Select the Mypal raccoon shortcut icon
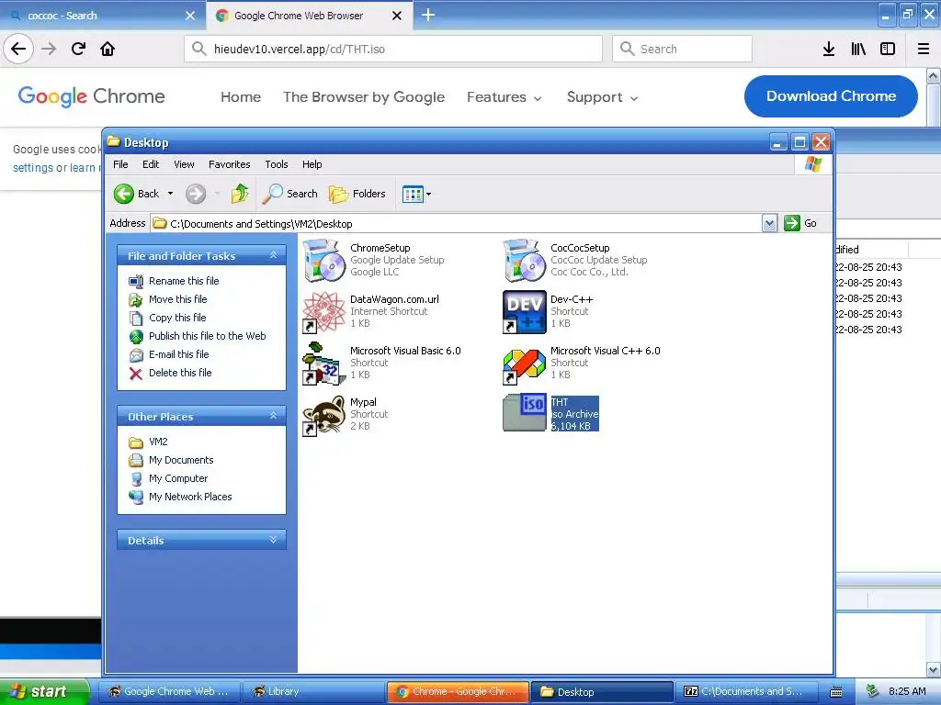 (x=324, y=415)
